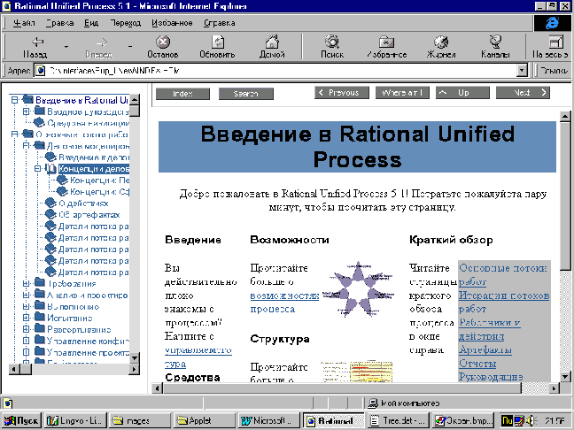Collapse the 'Основные потоки работ' tree node
This screenshot has width=574, height=430.
(14, 134)
